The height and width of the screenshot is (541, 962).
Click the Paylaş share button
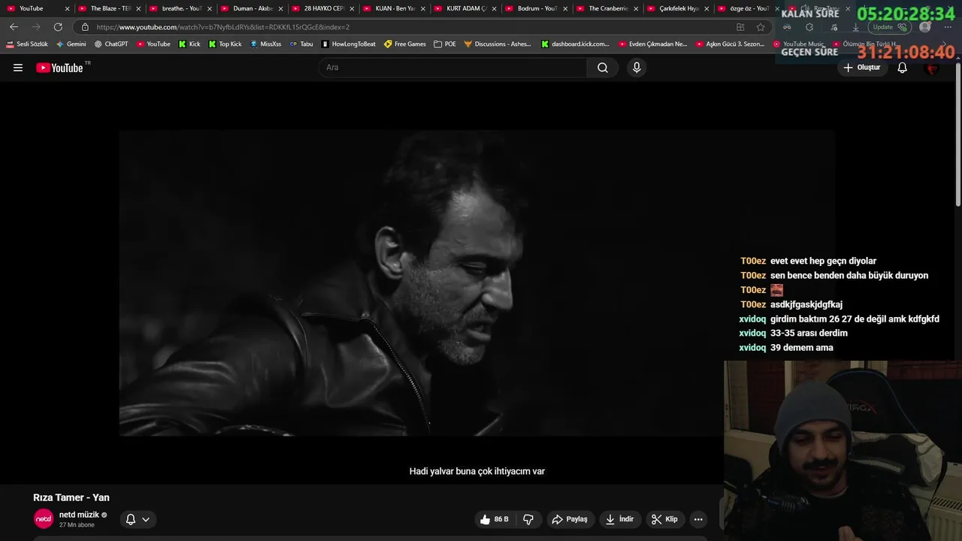coord(570,519)
